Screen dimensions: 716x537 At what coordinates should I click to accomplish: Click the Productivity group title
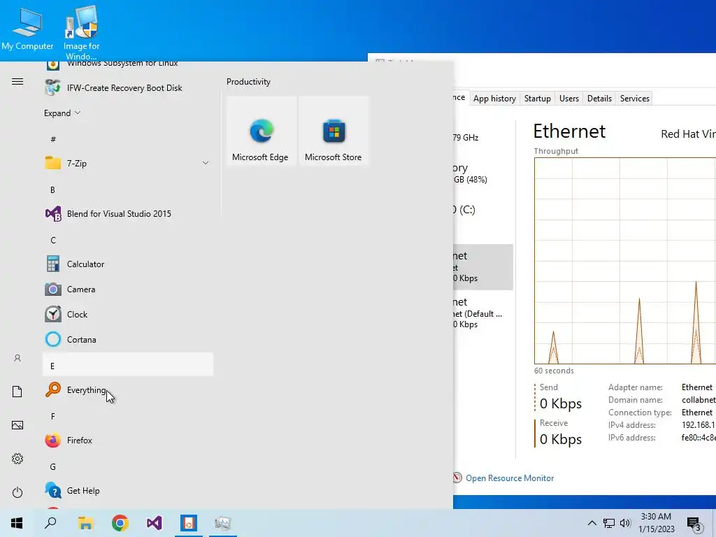[248, 82]
